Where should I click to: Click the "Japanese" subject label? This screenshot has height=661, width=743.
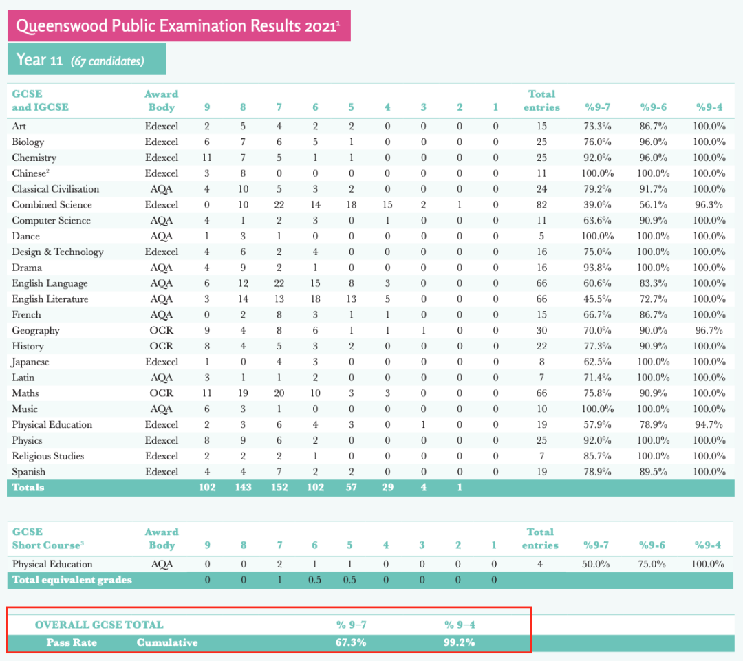click(30, 362)
